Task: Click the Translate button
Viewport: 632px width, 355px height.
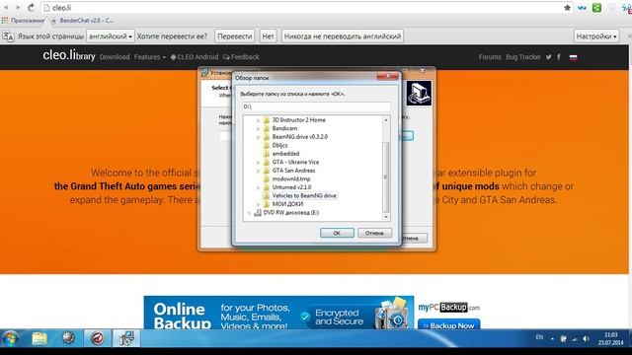Action: click(x=234, y=36)
